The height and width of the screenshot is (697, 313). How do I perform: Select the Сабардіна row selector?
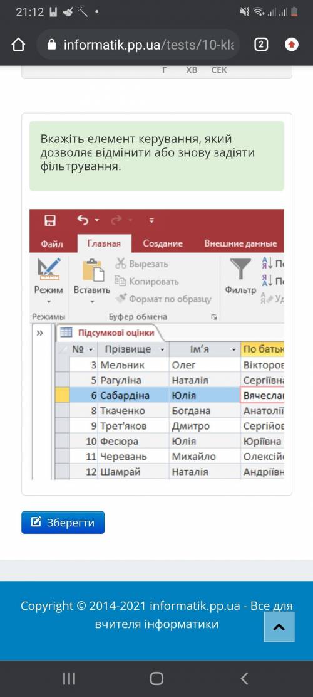[62, 396]
